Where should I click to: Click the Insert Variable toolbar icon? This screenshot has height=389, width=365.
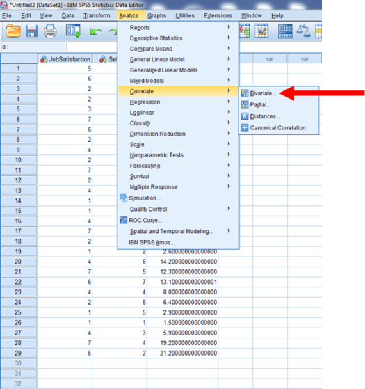pyautogui.click(x=261, y=31)
